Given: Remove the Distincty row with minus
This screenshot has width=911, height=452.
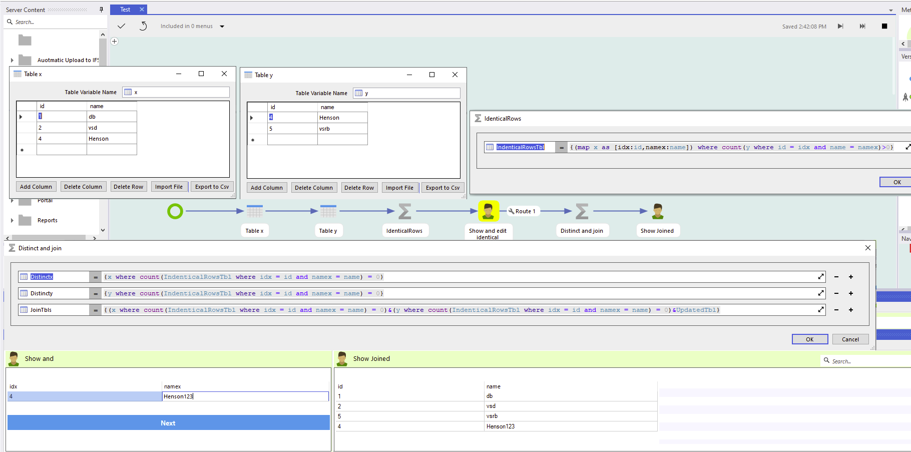Looking at the screenshot, I should (836, 293).
